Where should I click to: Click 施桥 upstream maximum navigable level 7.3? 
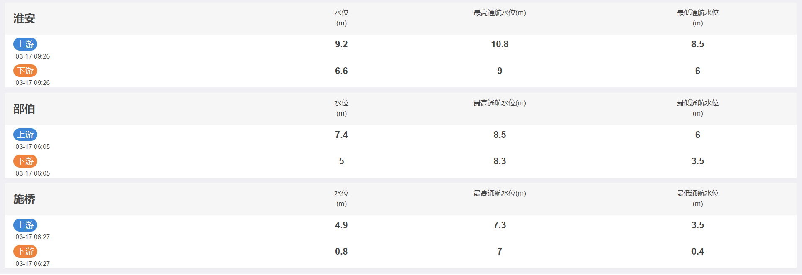click(500, 225)
